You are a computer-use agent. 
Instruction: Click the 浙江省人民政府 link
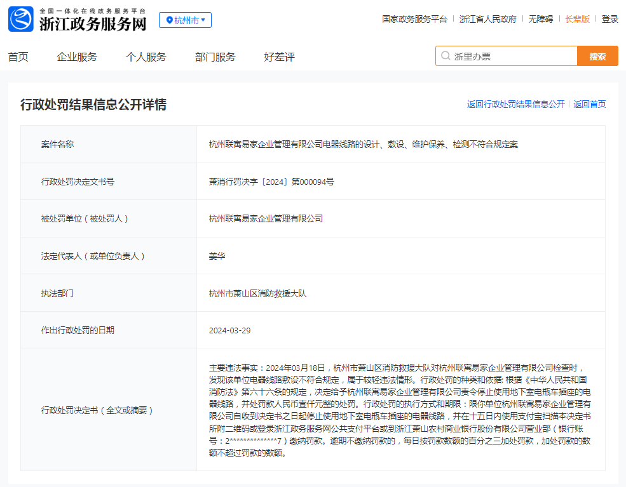point(488,19)
